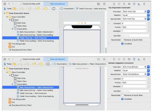Add editor split icon in Bottom Alignment Constraint window
This screenshot has height=112, width=153.
point(104,59)
